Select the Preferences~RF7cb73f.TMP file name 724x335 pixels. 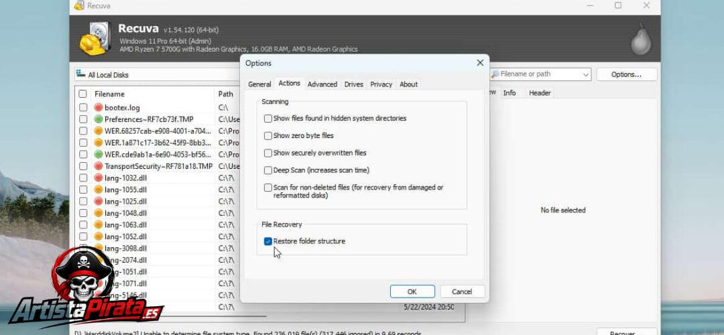point(149,119)
